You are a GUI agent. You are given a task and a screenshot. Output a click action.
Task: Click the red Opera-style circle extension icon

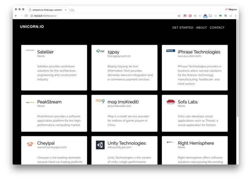(x=190, y=16)
